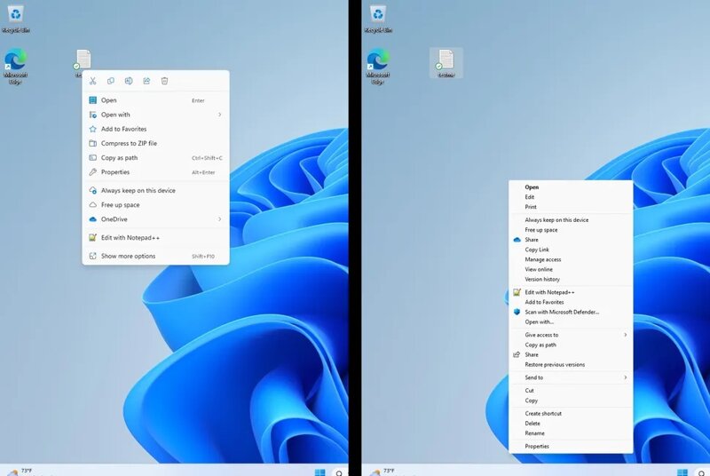Screen dimensions: 710x476
Task: Expand the OneDrive submenu
Action: (156, 219)
